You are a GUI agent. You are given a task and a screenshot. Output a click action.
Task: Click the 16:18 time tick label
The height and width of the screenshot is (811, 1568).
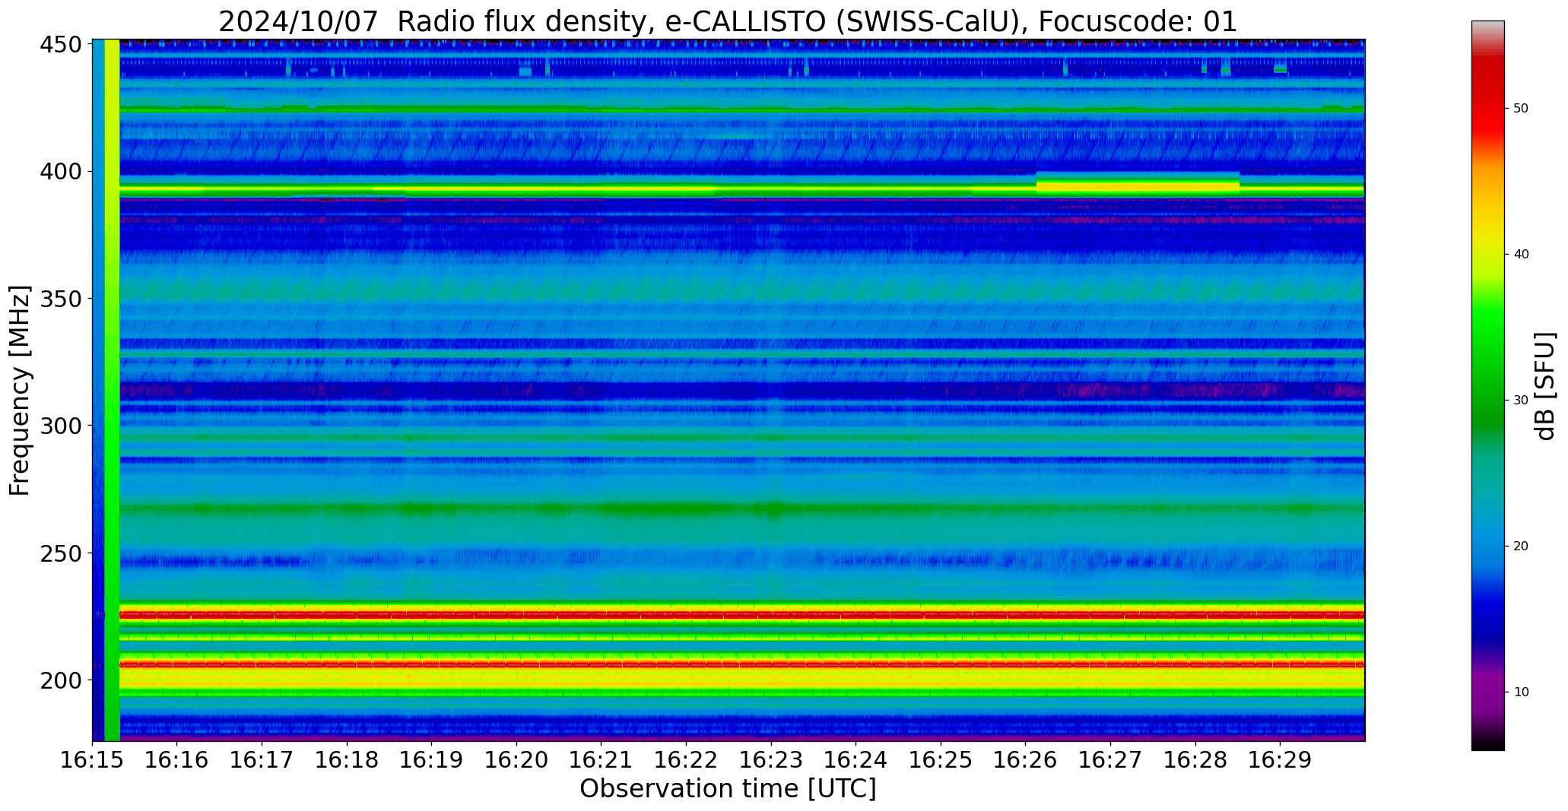pyautogui.click(x=347, y=759)
